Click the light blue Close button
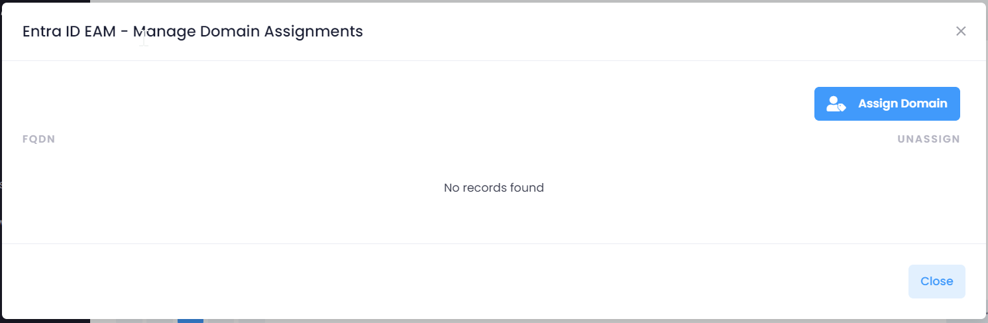The image size is (988, 323). [x=936, y=281]
